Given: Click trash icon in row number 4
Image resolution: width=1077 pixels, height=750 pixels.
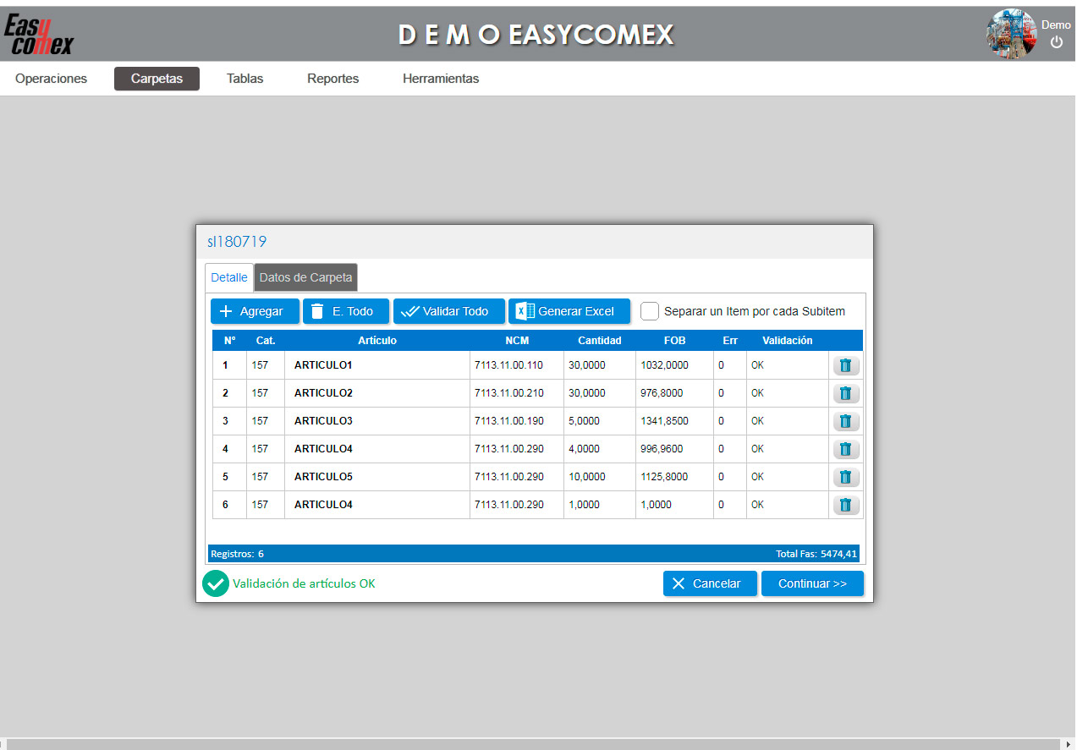Looking at the screenshot, I should pos(846,449).
